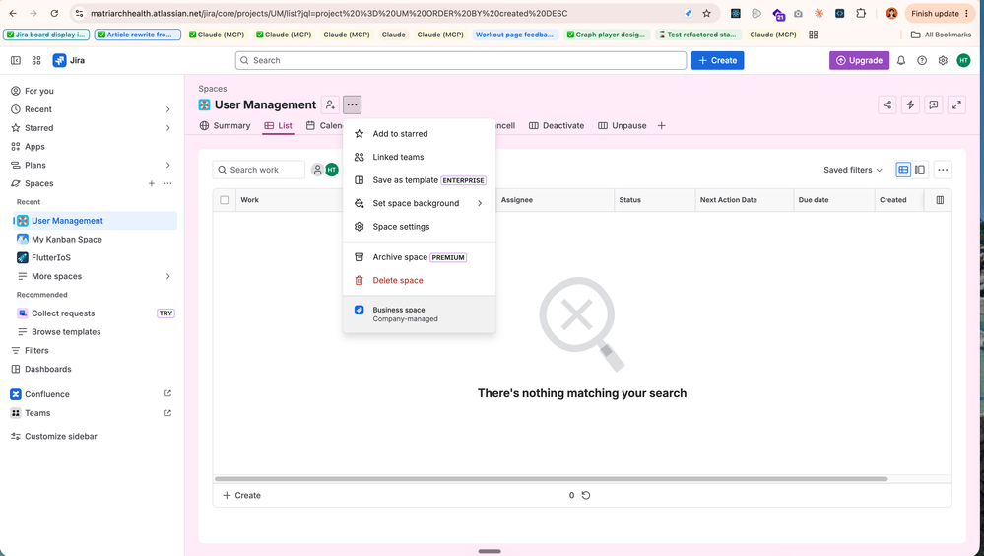Open the help question mark icon
Screen dimensions: 984x556
(922, 60)
